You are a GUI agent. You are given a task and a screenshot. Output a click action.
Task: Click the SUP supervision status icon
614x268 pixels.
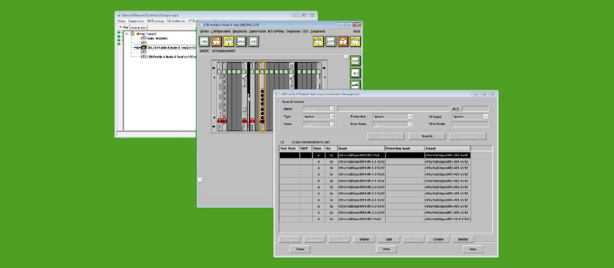355,61
